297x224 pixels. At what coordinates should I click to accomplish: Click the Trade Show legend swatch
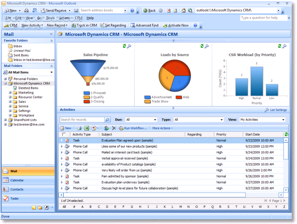(x=147, y=101)
